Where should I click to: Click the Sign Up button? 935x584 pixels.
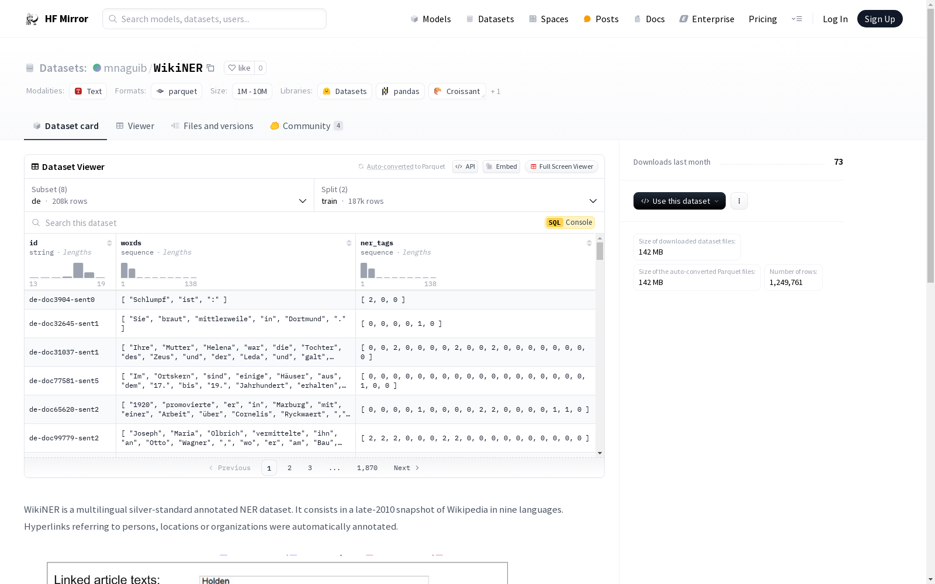pyautogui.click(x=879, y=19)
